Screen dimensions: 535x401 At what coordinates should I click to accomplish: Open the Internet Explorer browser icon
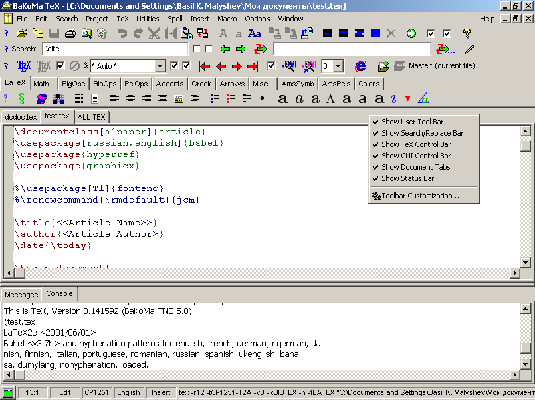click(x=360, y=65)
